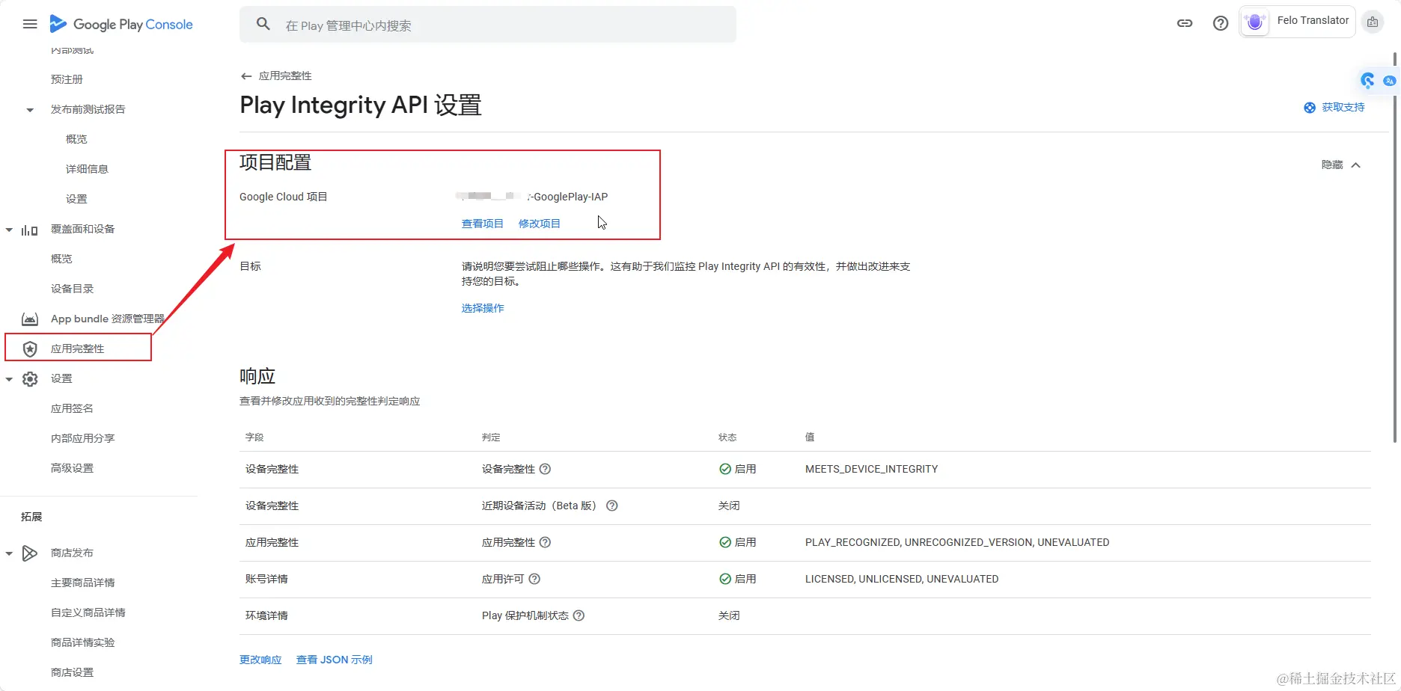The width and height of the screenshot is (1401, 691).
Task: Click the 获取支持 link
Action: [1343, 108]
